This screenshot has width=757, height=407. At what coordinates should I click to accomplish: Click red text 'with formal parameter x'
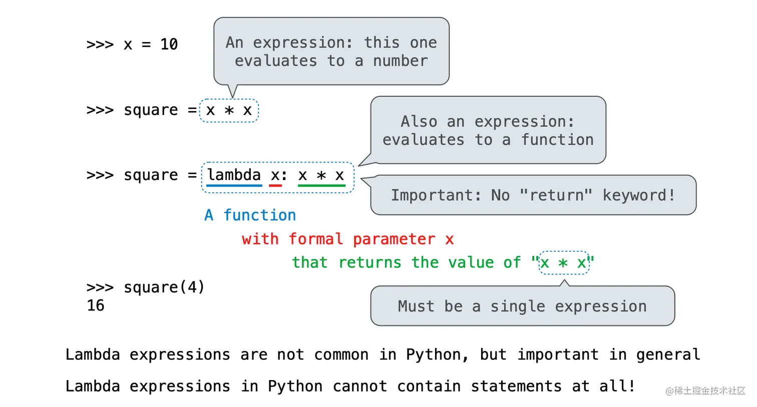(x=347, y=239)
